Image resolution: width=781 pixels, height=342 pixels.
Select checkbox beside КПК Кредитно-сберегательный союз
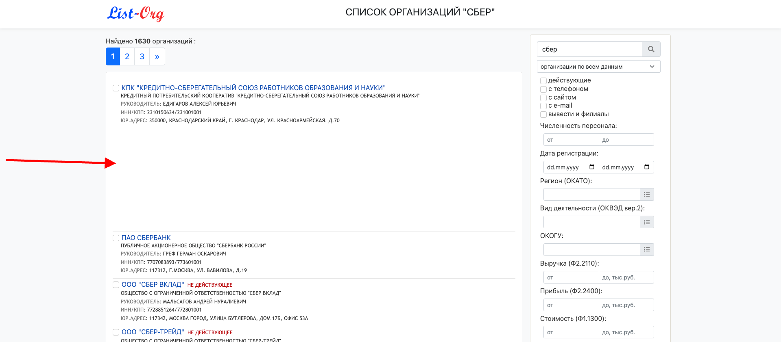[x=116, y=88]
